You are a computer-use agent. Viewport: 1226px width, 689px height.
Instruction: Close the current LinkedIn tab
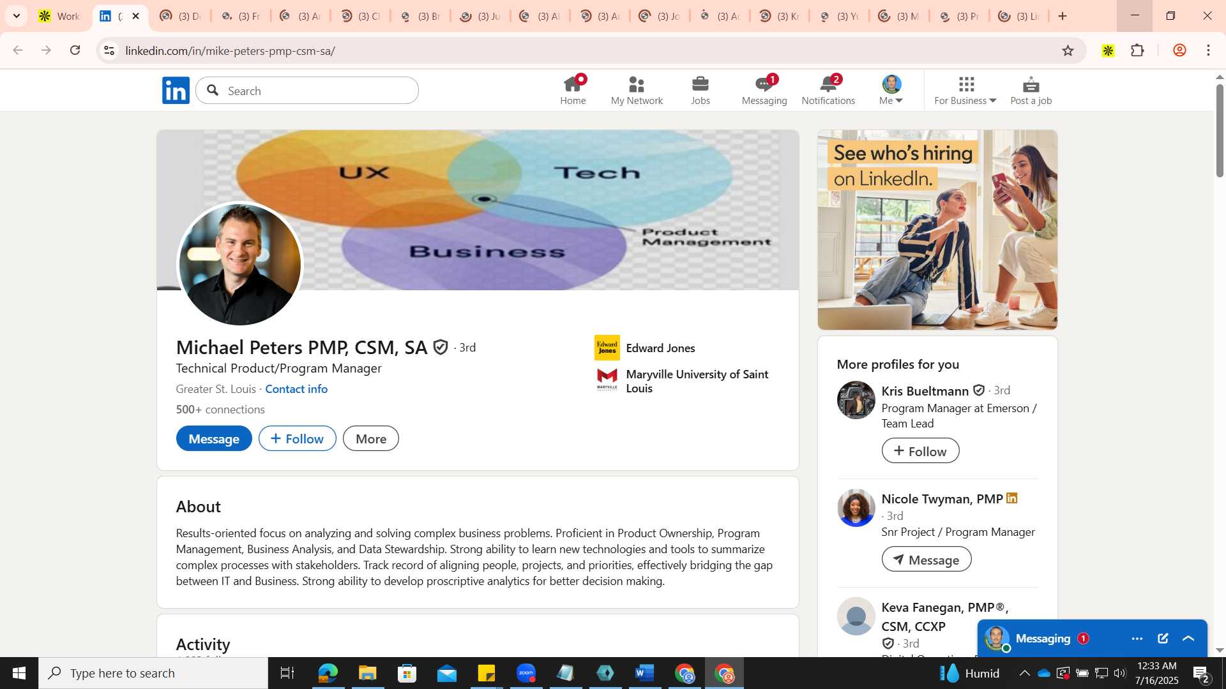(x=135, y=16)
